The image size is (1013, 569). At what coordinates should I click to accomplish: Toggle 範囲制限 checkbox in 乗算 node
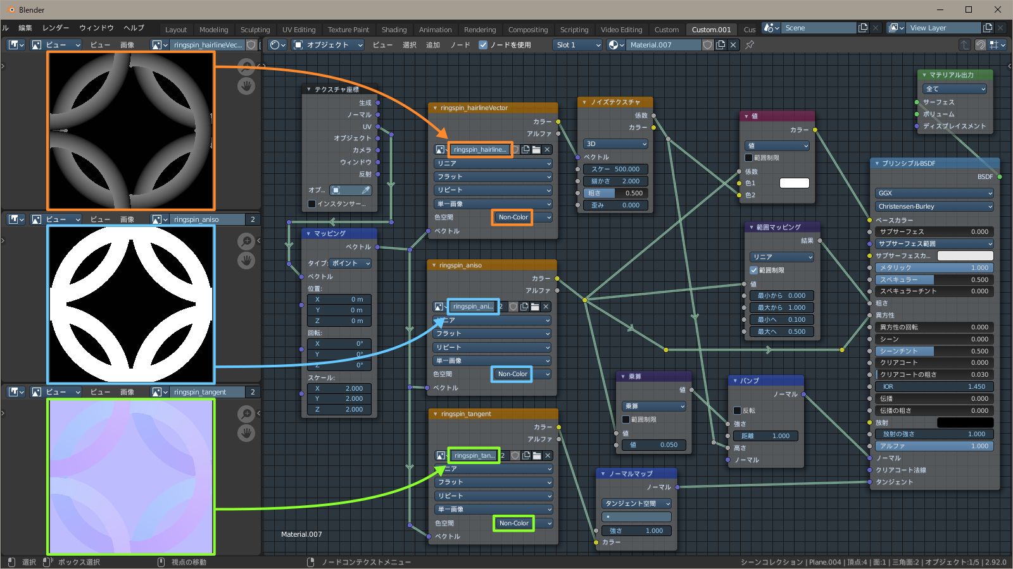click(626, 419)
